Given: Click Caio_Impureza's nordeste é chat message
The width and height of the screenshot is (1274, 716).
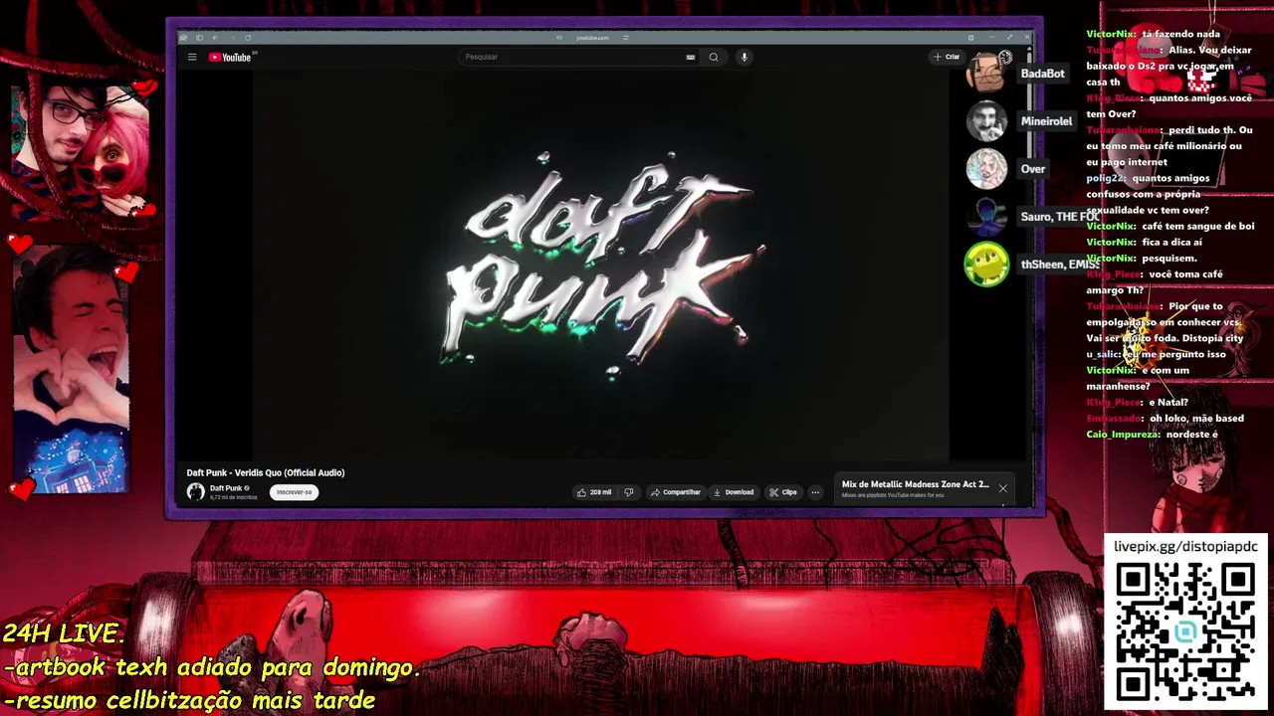Looking at the screenshot, I should pyautogui.click(x=1152, y=435).
